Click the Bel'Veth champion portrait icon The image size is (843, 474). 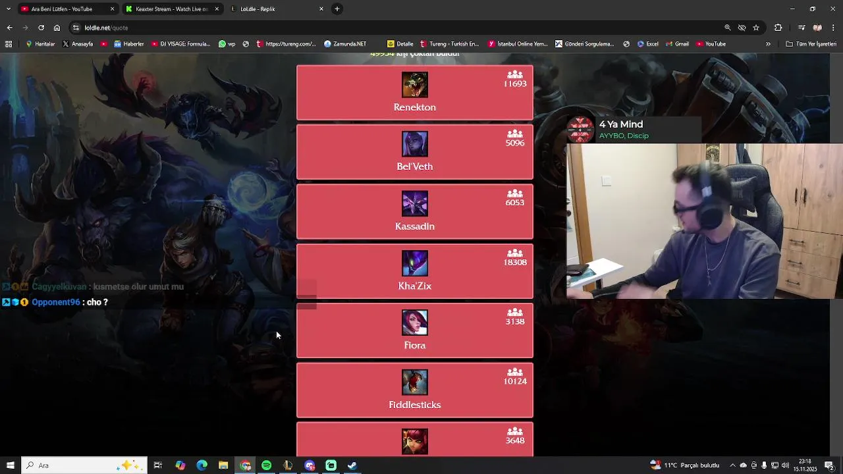[x=415, y=144]
